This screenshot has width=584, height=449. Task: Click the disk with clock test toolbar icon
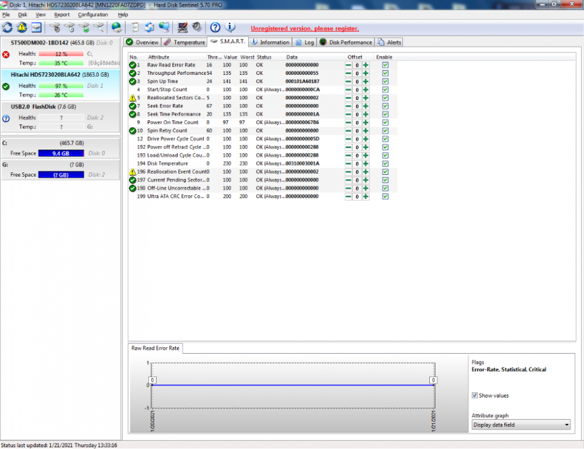click(x=69, y=27)
